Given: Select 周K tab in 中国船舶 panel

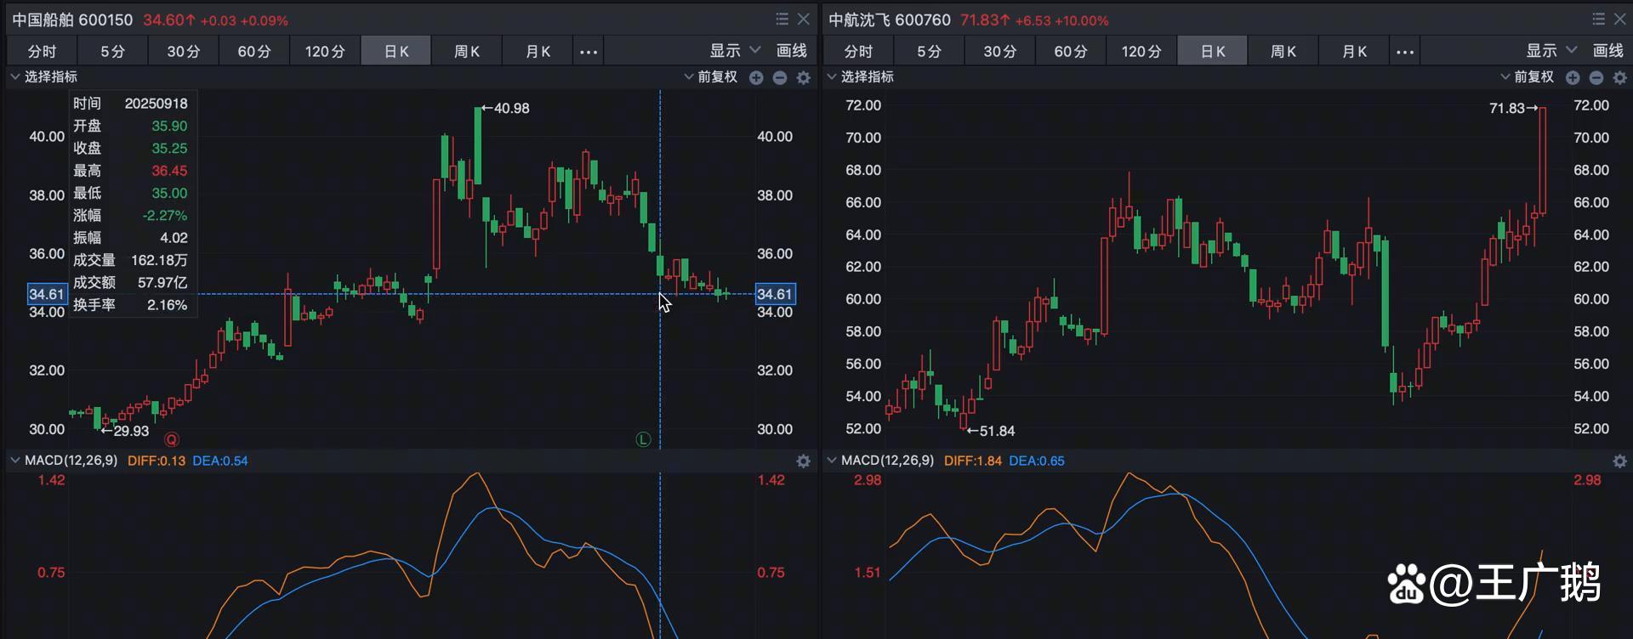Looking at the screenshot, I should point(467,51).
